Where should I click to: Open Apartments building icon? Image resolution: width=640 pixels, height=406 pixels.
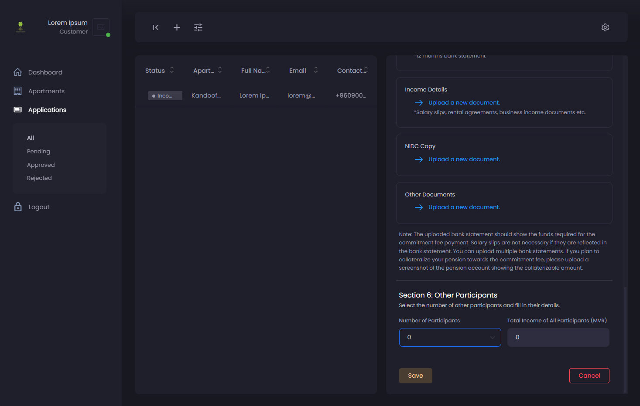click(18, 91)
